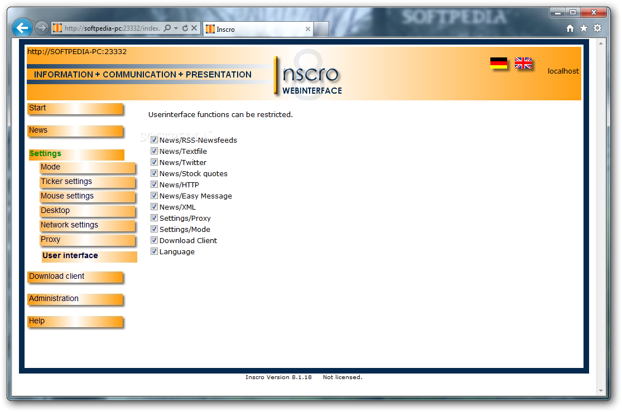Close the Inscro browser tab
The image size is (622, 412).
(308, 29)
